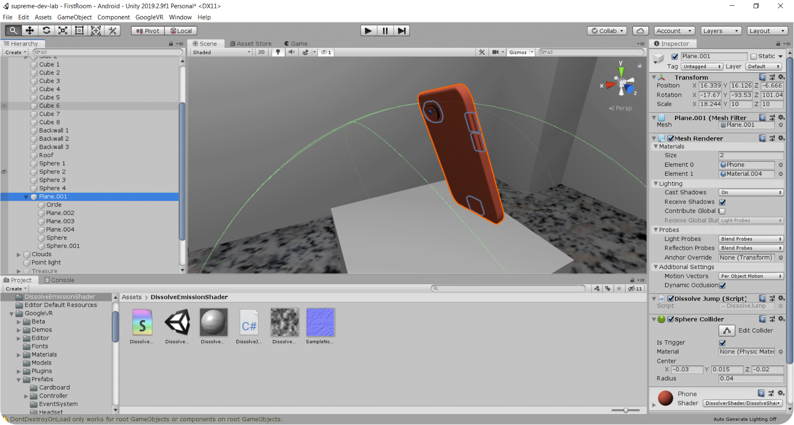Select the Move tool in toolbar
794x425 pixels.
point(30,31)
